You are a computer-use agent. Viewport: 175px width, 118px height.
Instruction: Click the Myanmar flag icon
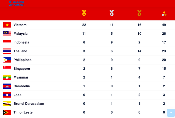pyautogui.click(x=7, y=77)
